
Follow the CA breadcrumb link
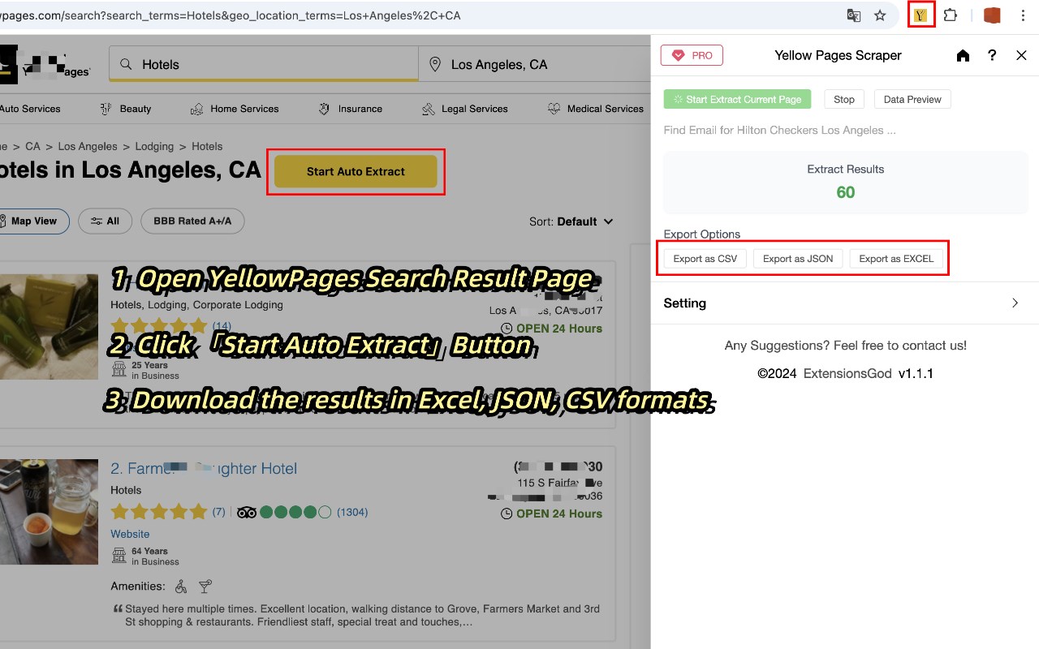[x=32, y=147]
